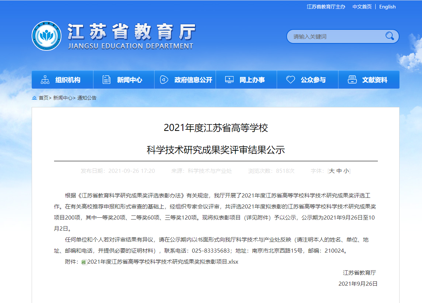Open the 政府信息公开 navigation menu
This screenshot has width=422, height=303.
pyautogui.click(x=193, y=80)
